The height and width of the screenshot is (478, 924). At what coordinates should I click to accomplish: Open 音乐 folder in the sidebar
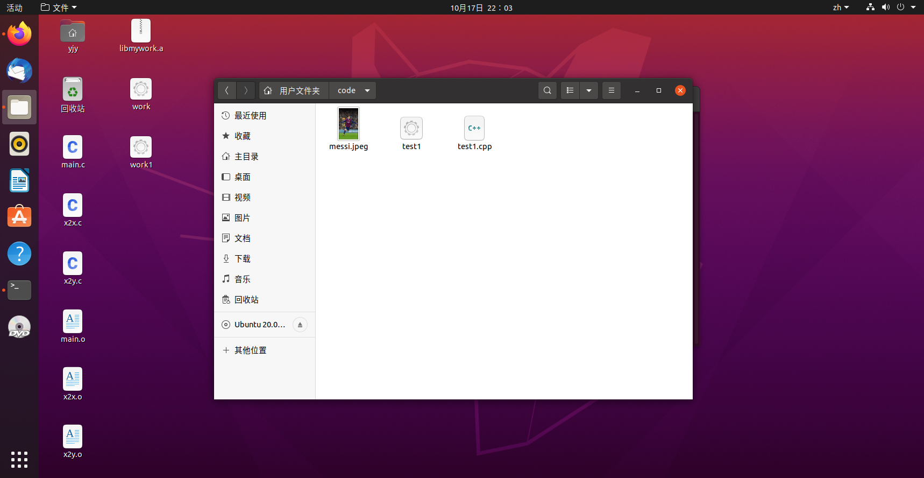tap(265, 279)
